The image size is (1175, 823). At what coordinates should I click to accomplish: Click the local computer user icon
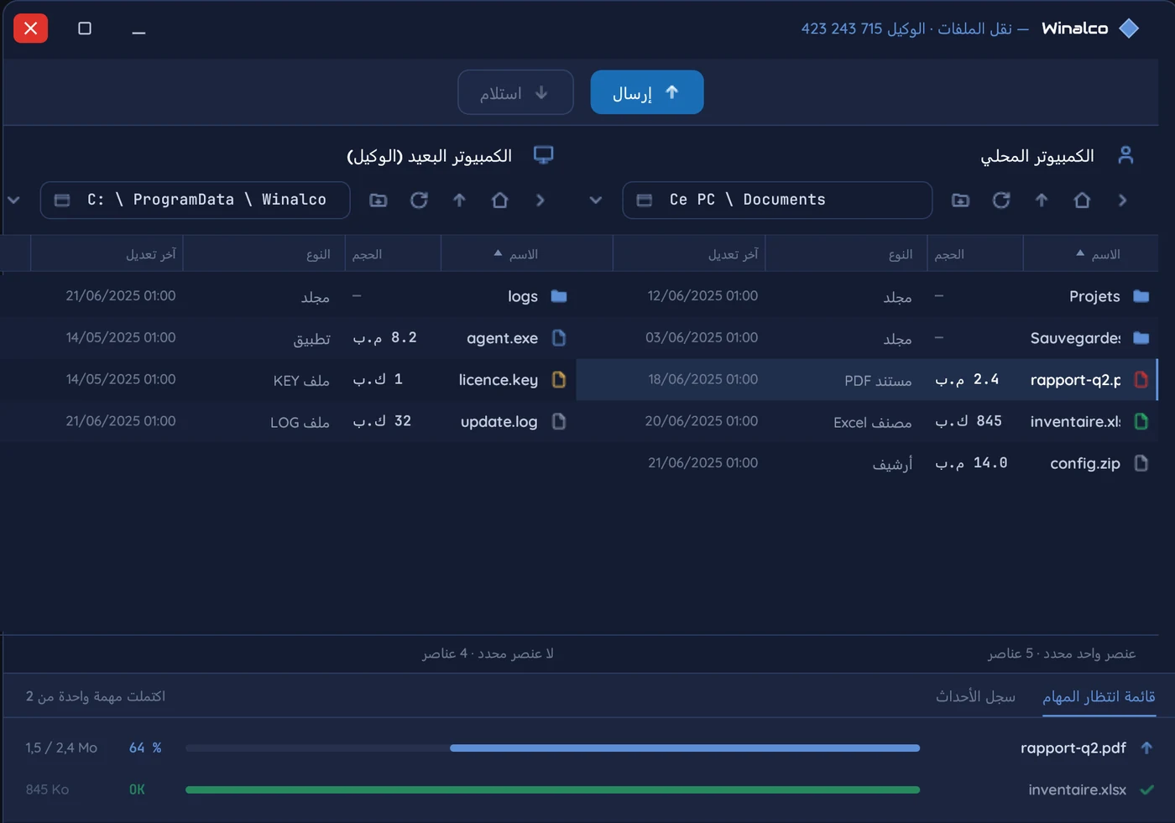tap(1126, 155)
